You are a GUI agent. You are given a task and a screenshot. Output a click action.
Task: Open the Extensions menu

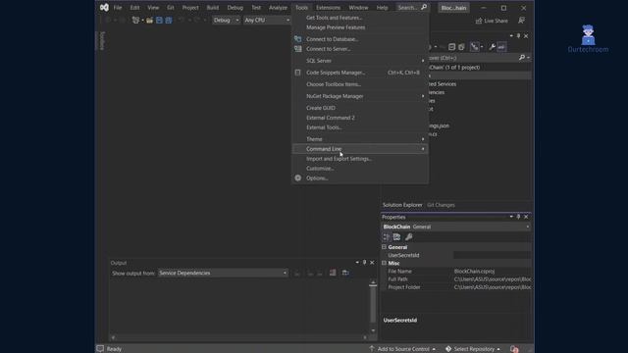point(328,8)
